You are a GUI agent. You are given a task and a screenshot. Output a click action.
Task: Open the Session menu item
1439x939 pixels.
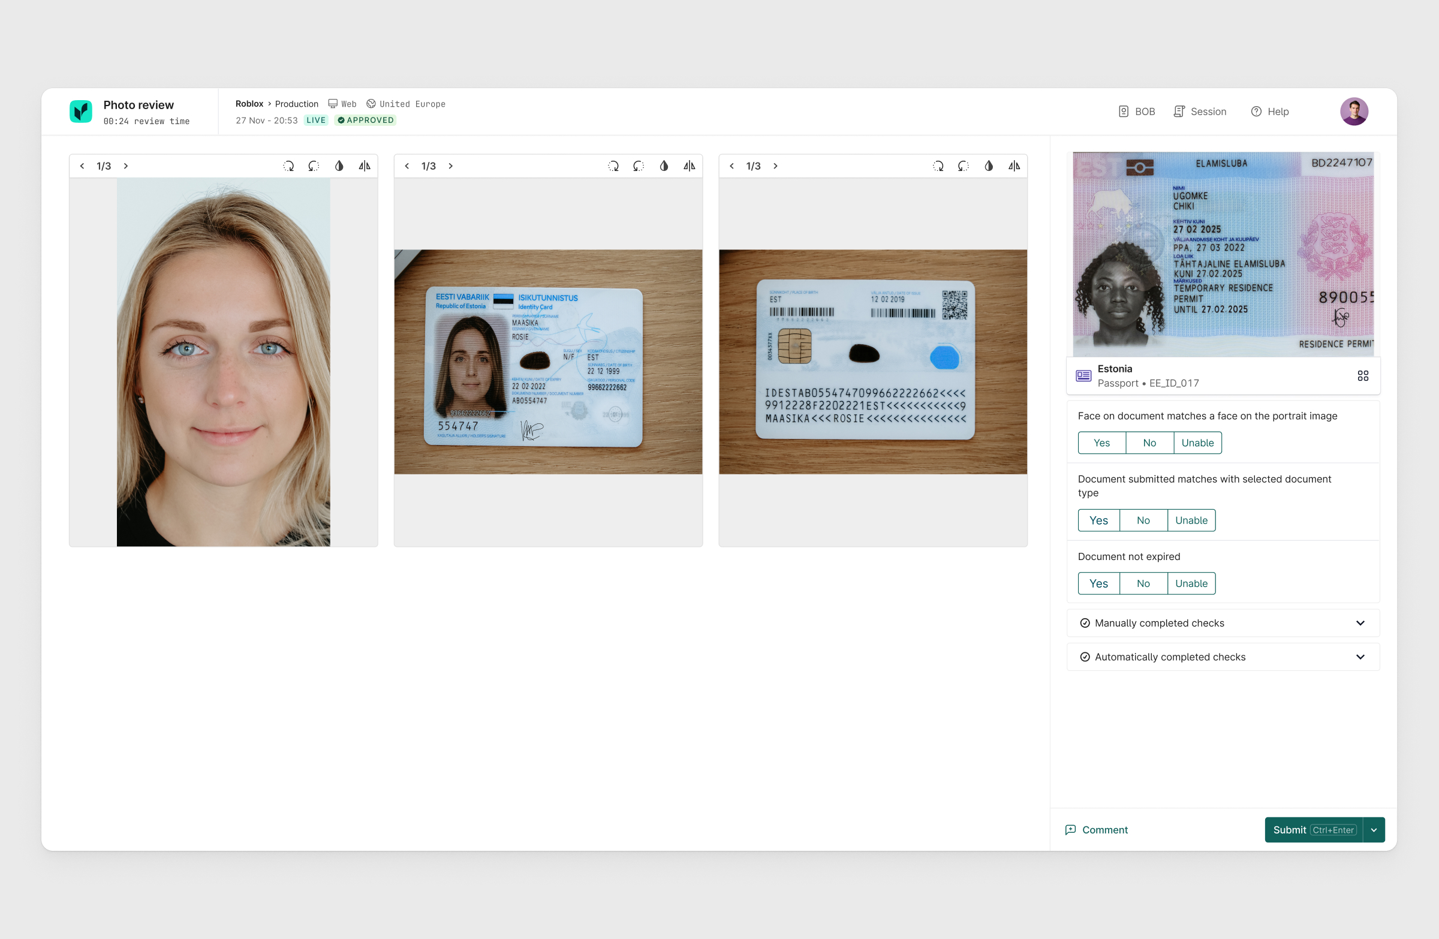coord(1200,112)
